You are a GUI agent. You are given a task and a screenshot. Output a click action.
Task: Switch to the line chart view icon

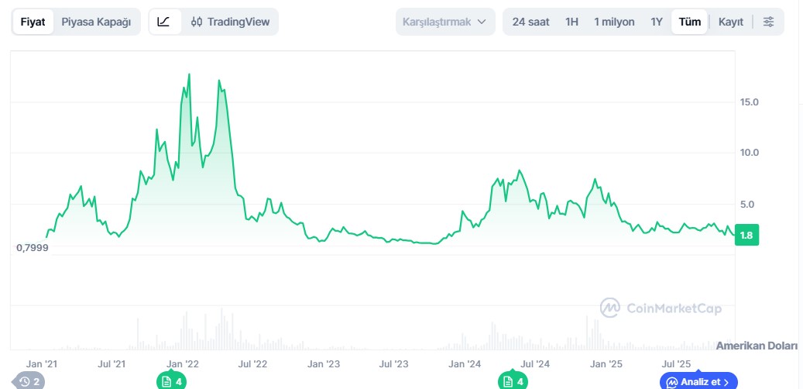(x=163, y=22)
